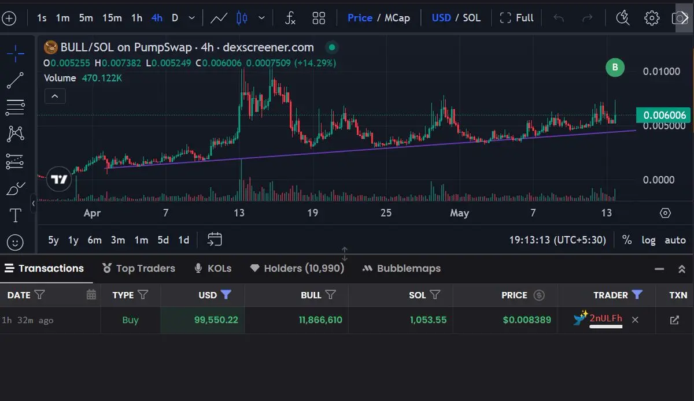This screenshot has height=401, width=694.
Task: Select the crosshair cursor tool
Action: click(x=16, y=54)
